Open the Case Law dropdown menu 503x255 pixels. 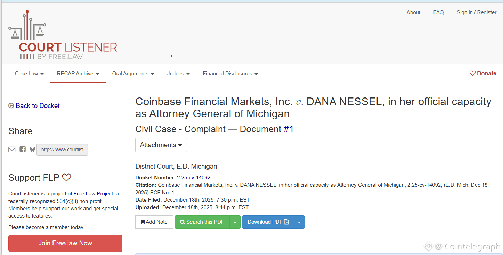[x=29, y=74]
